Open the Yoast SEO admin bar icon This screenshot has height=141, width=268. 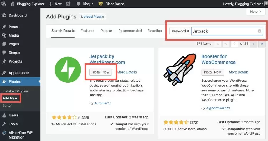point(68,4)
